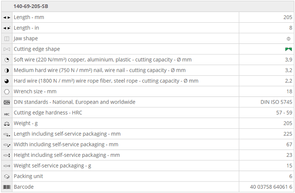Image resolution: width=295 pixels, height=193 pixels.
Task: Click the weight scales icon
Action: [x=7, y=124]
